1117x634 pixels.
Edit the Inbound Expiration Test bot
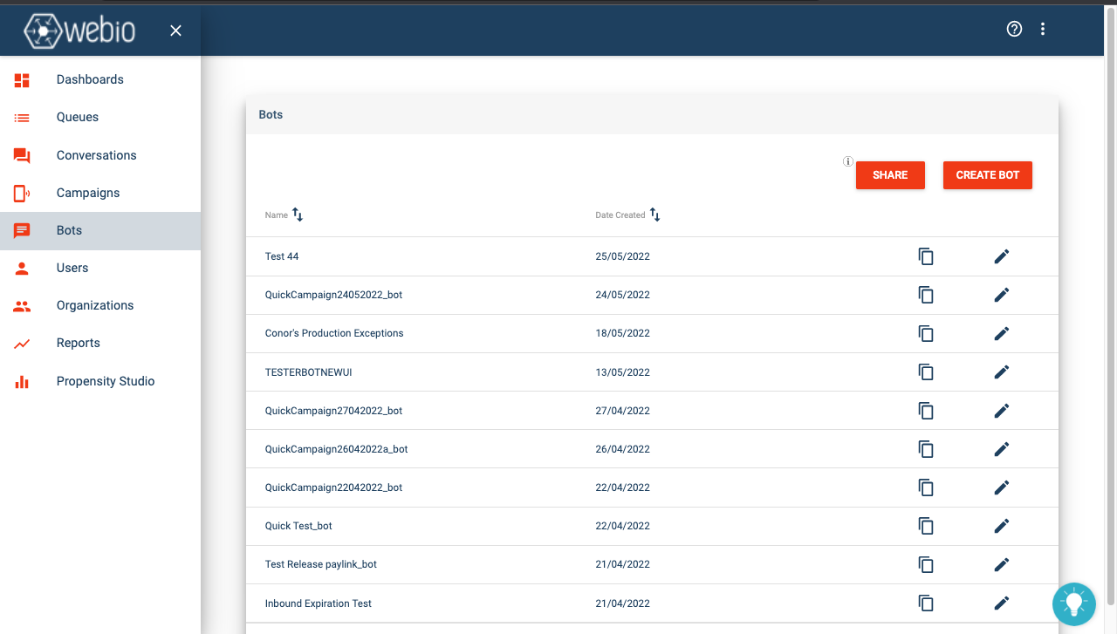(1002, 603)
